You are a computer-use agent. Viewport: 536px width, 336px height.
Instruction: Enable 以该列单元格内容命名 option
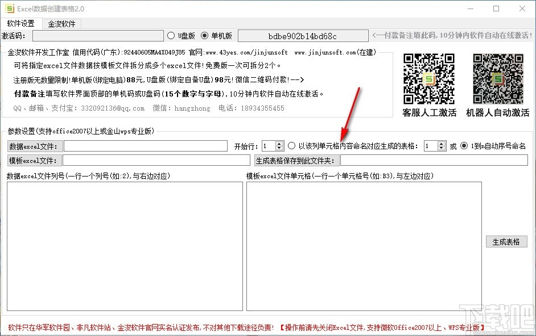[x=291, y=145]
